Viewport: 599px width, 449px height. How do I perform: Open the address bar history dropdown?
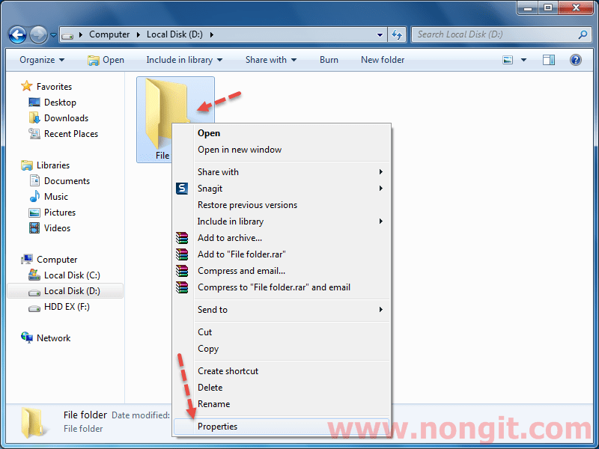[380, 34]
